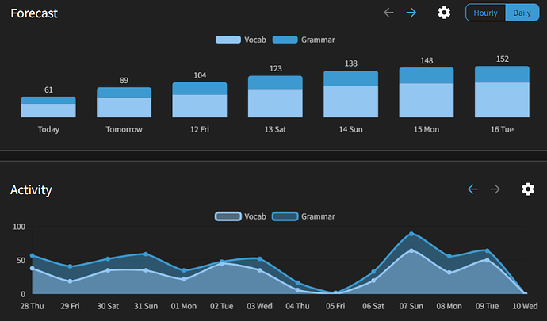Screen dimensions: 547x321
Task: Click the 07 Sun Grammar peak point
Action: pyautogui.click(x=411, y=234)
